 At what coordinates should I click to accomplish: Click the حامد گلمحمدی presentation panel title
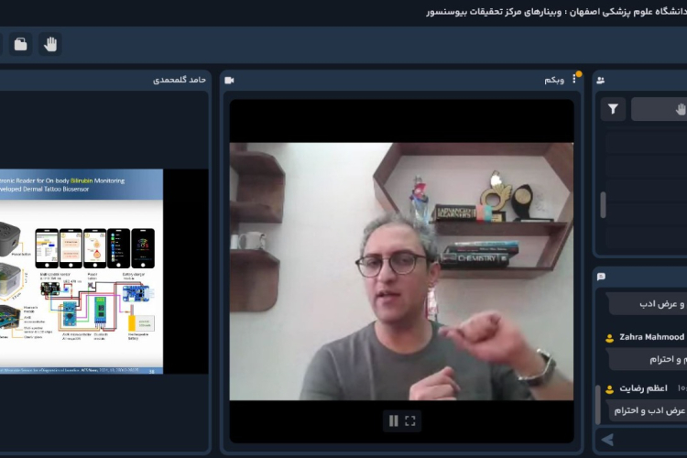[179, 80]
